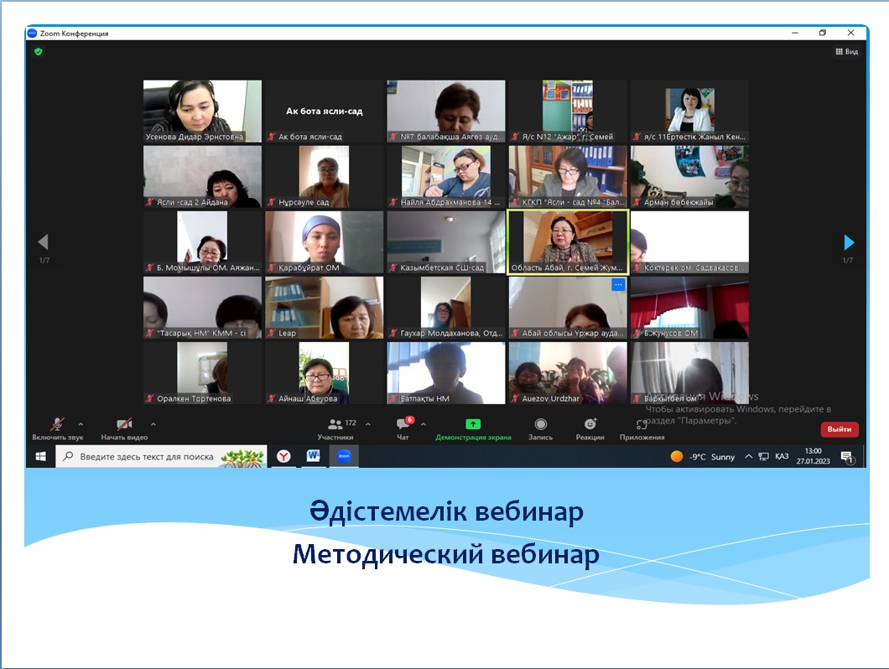Select the Ясли-сад 2 Айдана video tile
Screen dimensions: 889x669
[202, 177]
